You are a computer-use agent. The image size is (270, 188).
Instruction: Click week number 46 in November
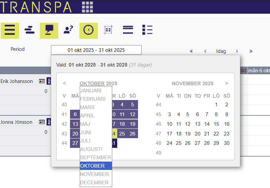point(158,124)
